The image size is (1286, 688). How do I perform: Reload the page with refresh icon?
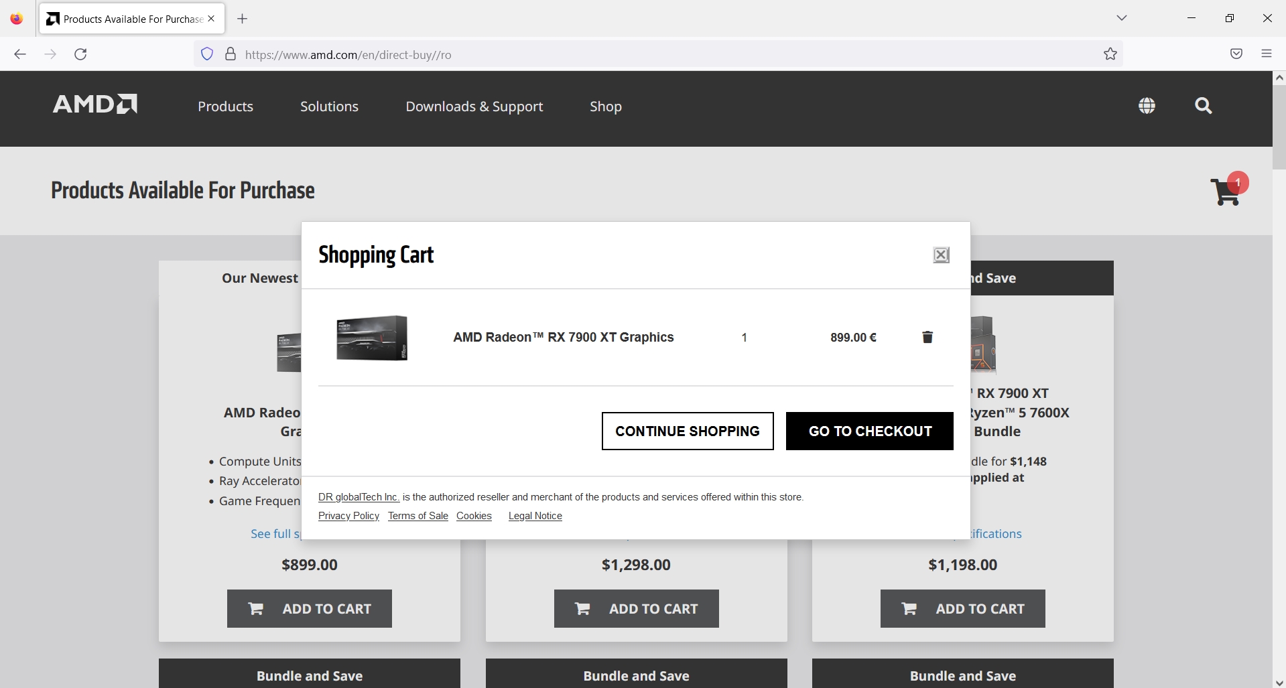[80, 54]
